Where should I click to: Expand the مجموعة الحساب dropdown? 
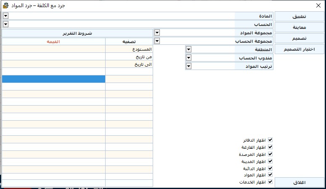click(157, 41)
